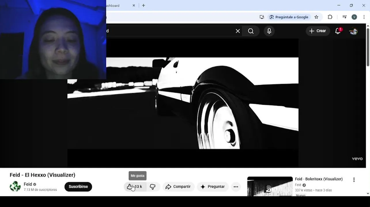Screen dimensions: 370x207
Task: Minimize the Chrome window
Action: (339, 5)
